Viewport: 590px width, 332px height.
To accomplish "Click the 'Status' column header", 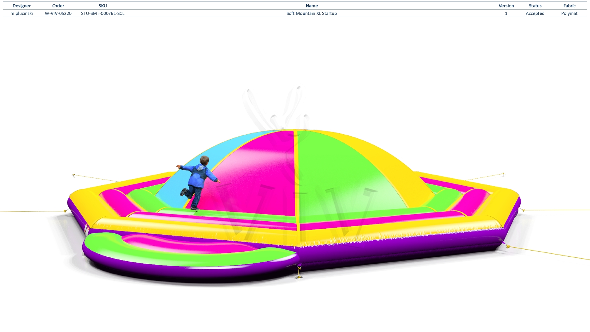I will click(x=535, y=6).
